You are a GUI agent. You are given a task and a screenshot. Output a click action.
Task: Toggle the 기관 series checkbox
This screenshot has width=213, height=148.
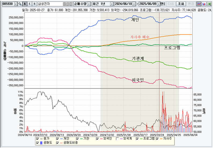pos(78,139)
